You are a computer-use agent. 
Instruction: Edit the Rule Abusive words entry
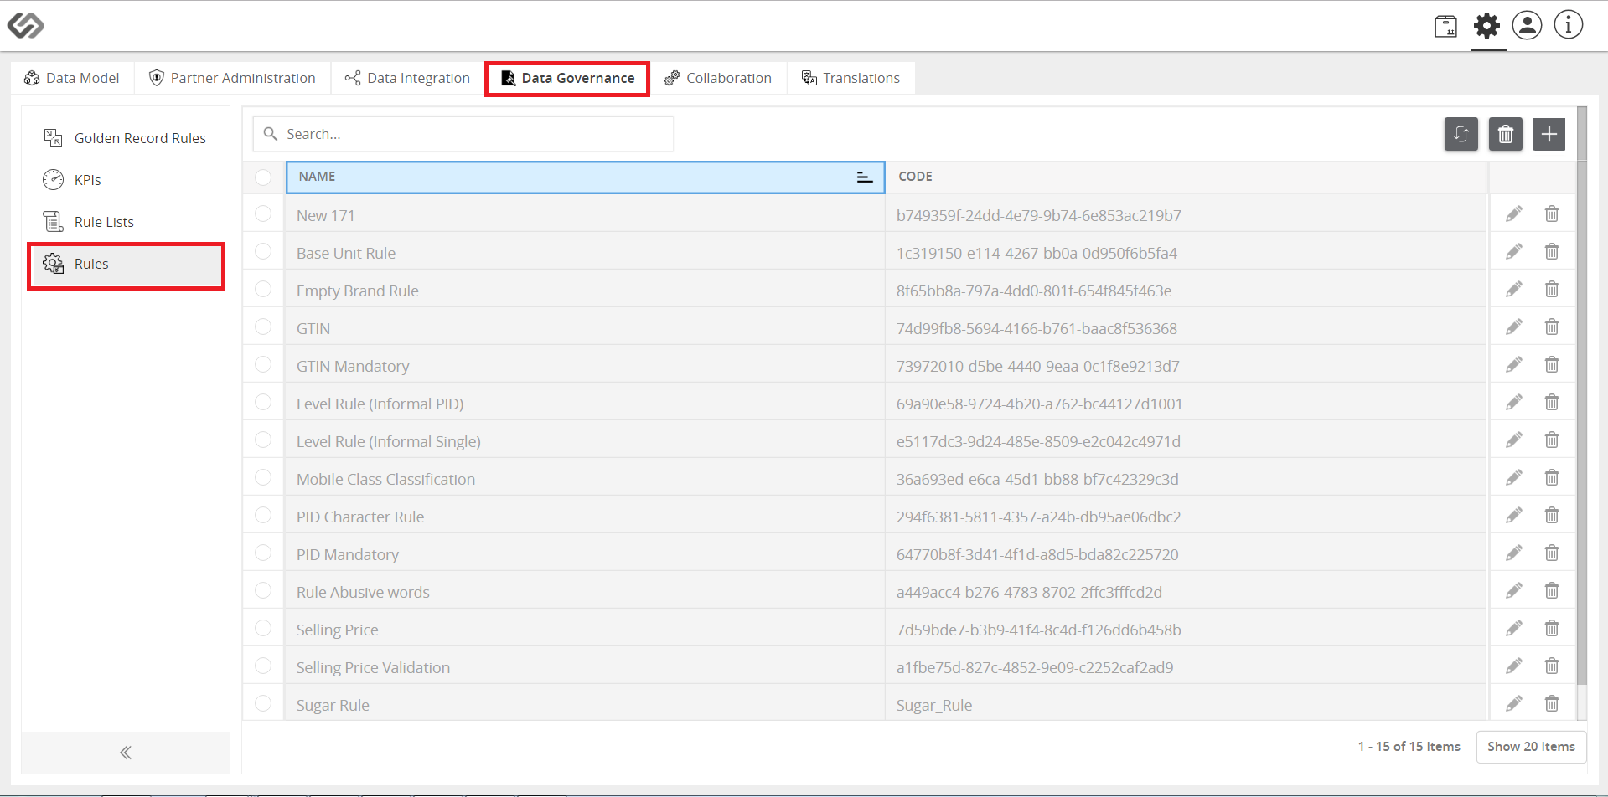[1513, 591]
